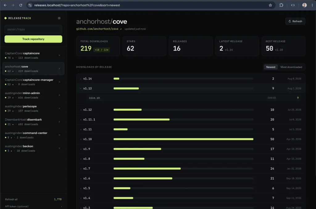Focus the owner/repo input field
Image resolution: width=316 pixels, height=209 pixels.
pos(33,29)
